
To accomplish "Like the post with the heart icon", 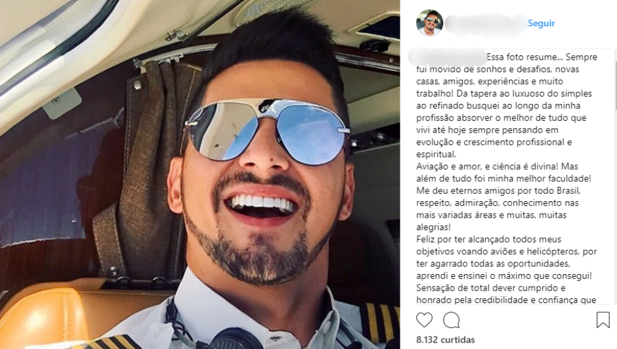I will 424,320.
